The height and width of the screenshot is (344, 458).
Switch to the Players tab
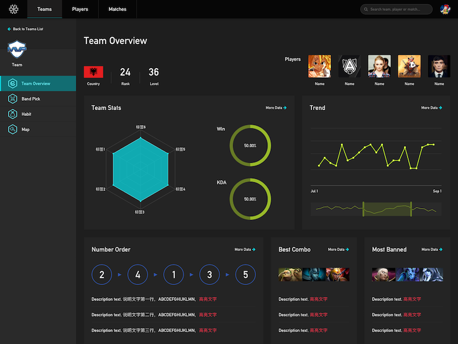80,9
